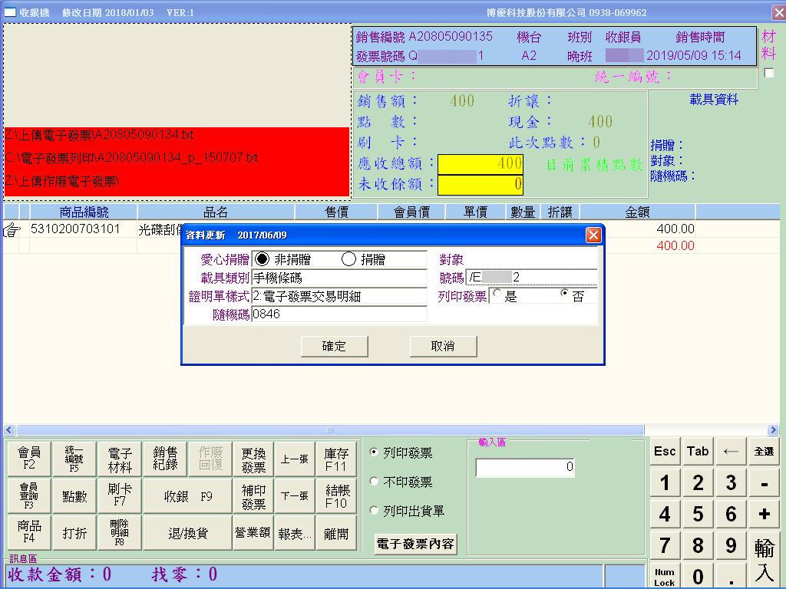This screenshot has width=786, height=589.
Task: Click the 隨機碼 input field
Action: coord(339,314)
